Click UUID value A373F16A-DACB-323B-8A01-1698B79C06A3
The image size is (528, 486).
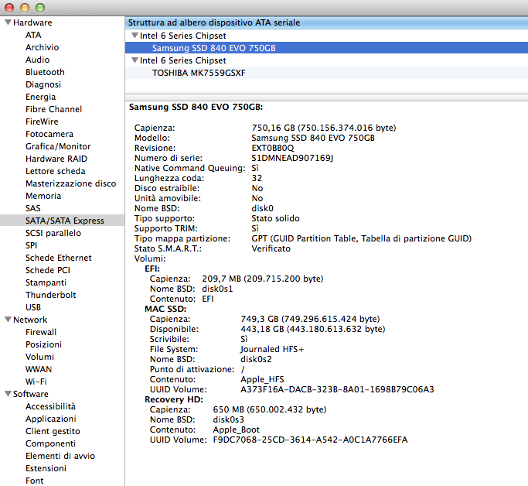click(x=337, y=389)
